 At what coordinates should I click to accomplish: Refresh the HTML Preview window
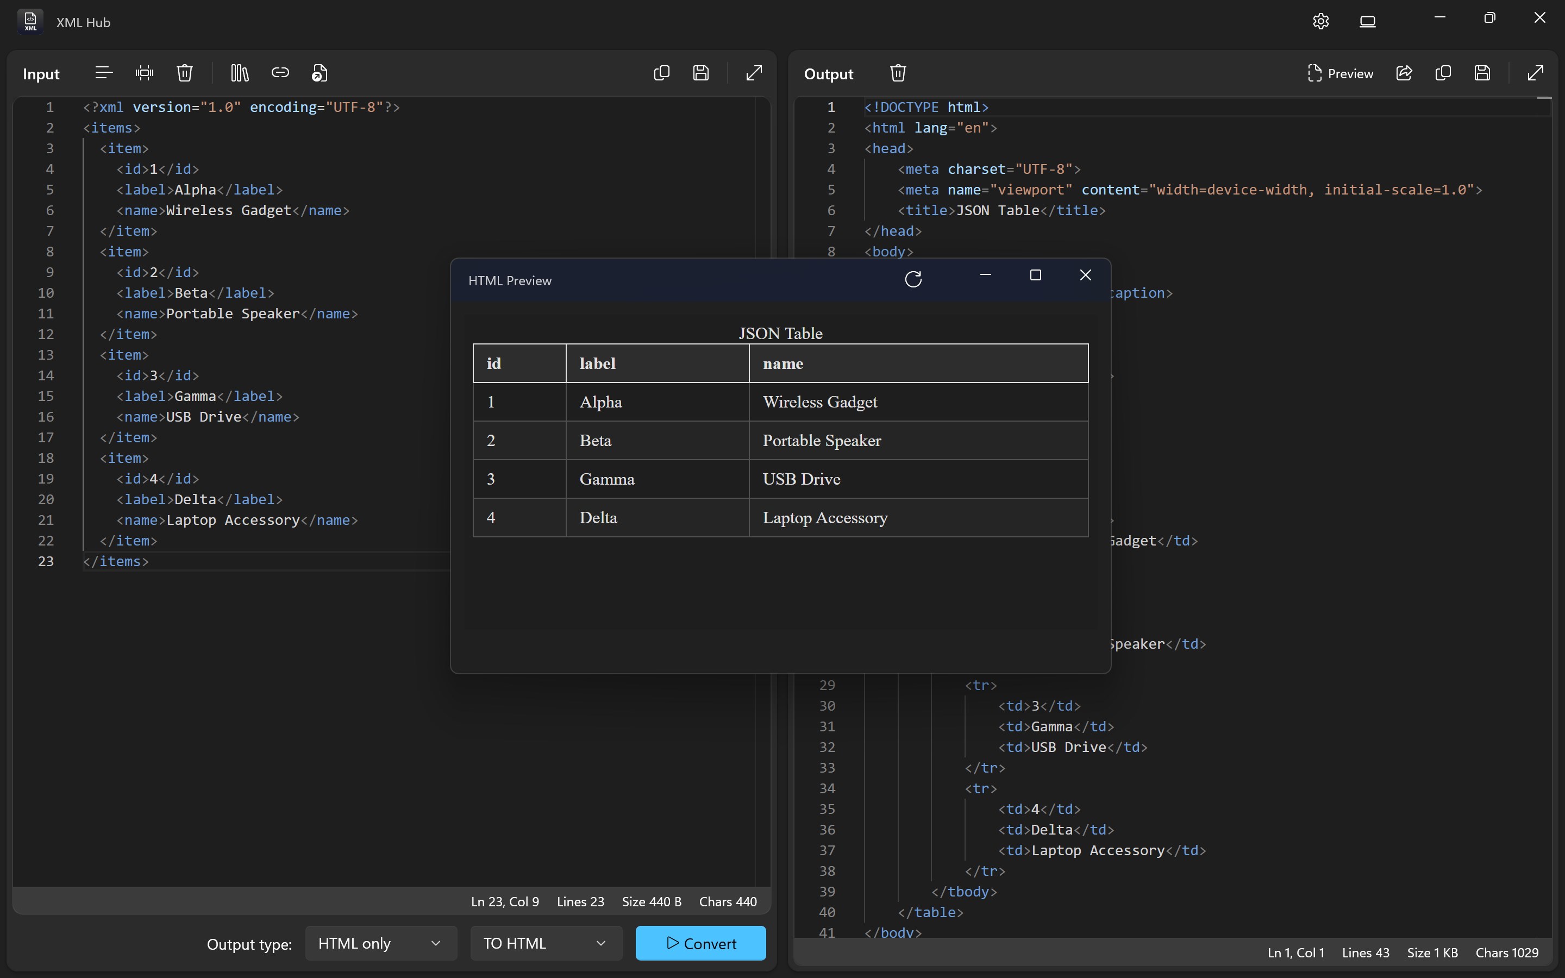pyautogui.click(x=912, y=279)
